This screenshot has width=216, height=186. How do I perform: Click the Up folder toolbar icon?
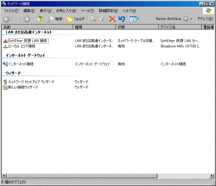pos(40,19)
